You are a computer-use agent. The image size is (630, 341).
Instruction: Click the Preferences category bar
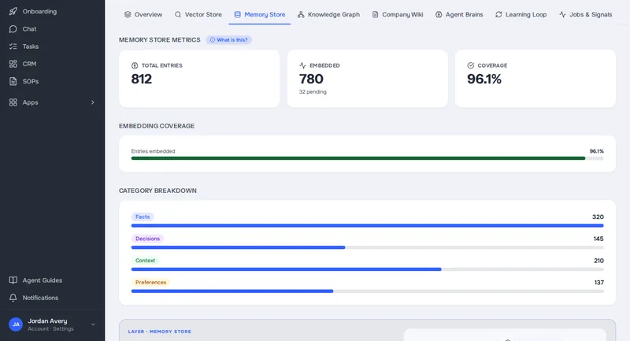[367, 291]
